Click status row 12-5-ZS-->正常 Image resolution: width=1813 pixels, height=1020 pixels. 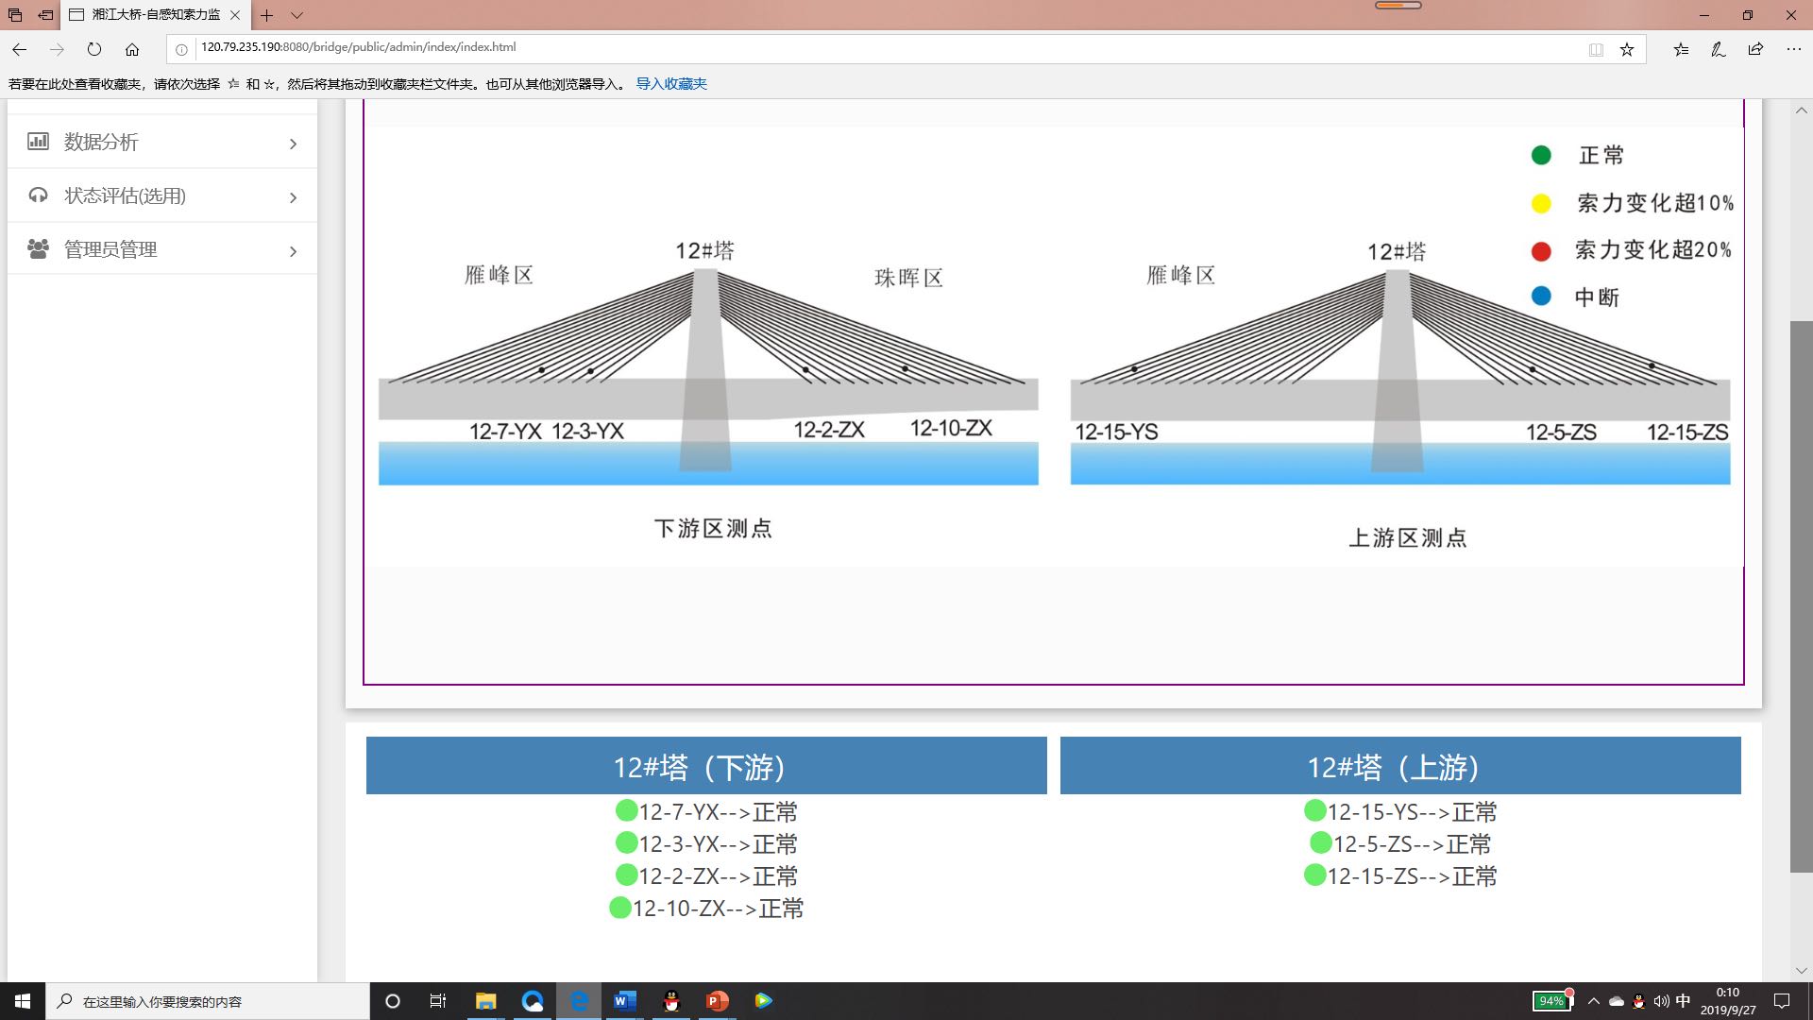[1400, 843]
